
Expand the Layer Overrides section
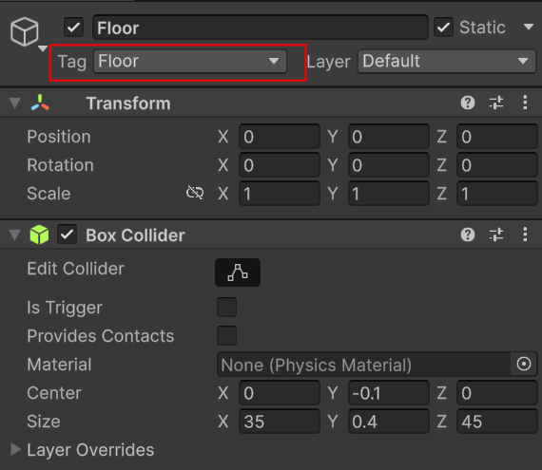[x=15, y=450]
